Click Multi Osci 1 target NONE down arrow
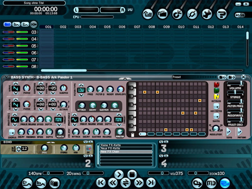 [59, 124]
